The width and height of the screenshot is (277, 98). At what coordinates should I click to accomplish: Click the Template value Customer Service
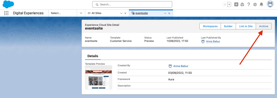click(121, 41)
